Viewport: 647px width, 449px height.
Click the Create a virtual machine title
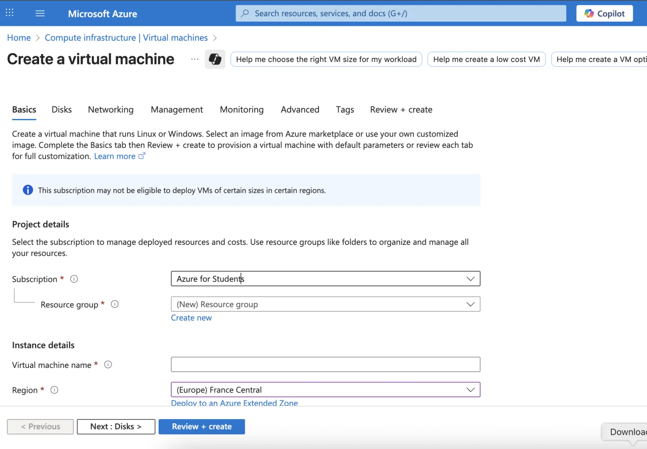point(91,59)
